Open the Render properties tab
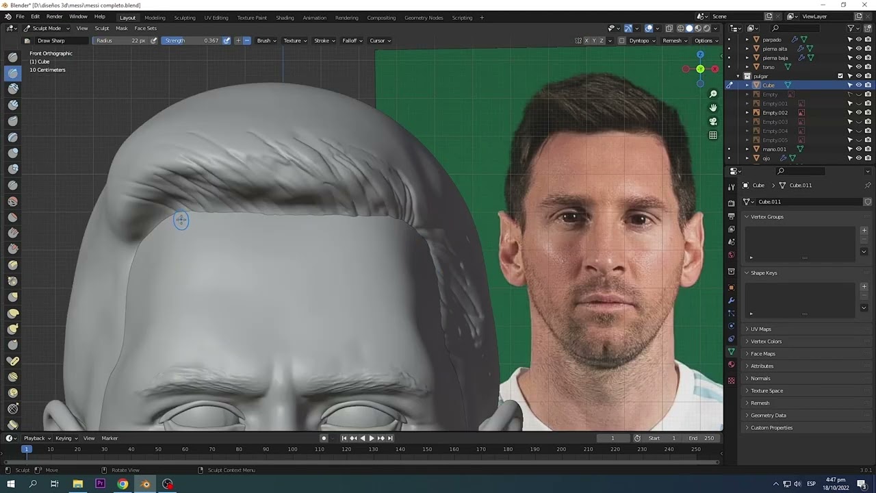This screenshot has height=493, width=876. click(x=731, y=203)
